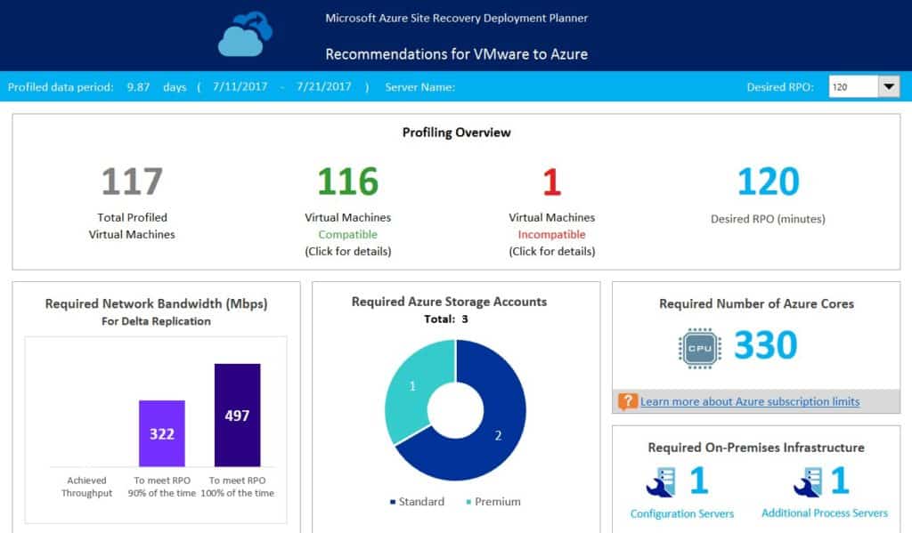Click the Additional Process Servers wrench icon

[807, 481]
